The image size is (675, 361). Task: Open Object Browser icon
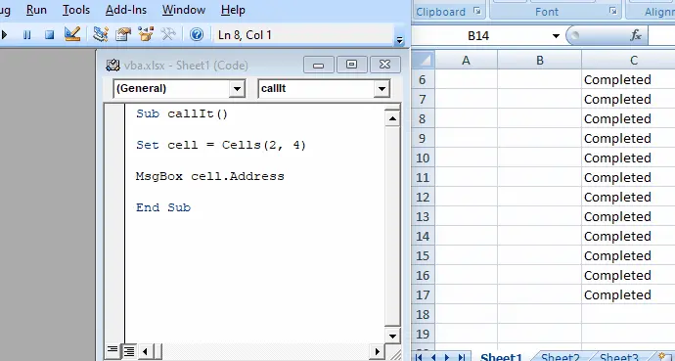pyautogui.click(x=146, y=34)
